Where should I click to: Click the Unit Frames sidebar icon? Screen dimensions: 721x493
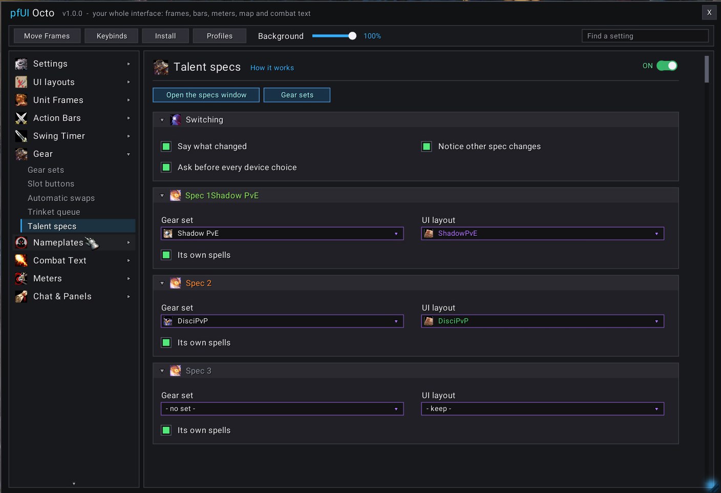pyautogui.click(x=21, y=100)
